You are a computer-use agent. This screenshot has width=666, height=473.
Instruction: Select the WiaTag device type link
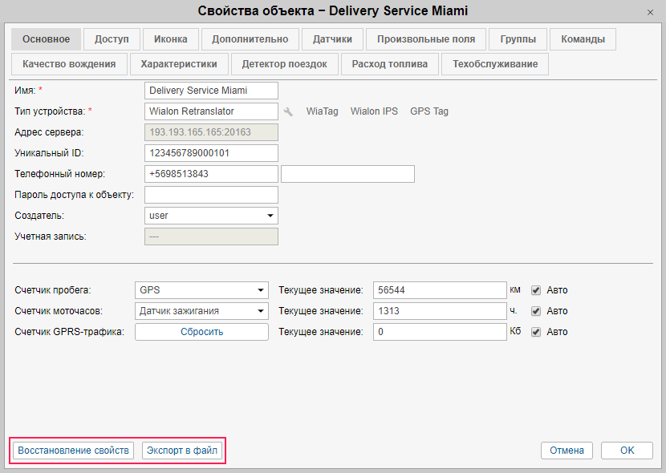(x=323, y=111)
